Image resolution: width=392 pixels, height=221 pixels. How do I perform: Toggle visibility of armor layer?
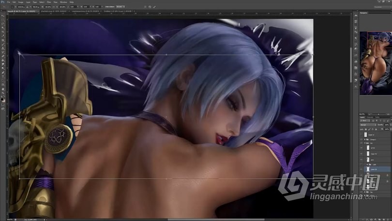tap(361, 147)
